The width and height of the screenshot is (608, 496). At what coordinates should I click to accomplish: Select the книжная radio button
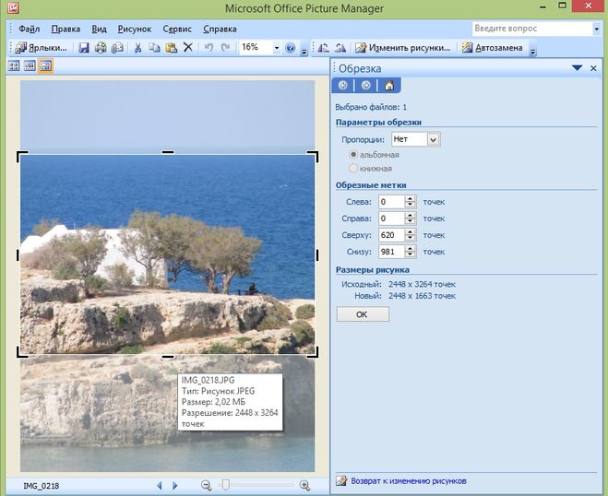353,169
